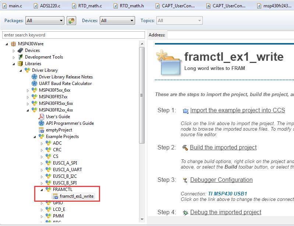The height and width of the screenshot is (226, 294).
Task: Select framctl_ex1_write in the tree
Action: coord(77,196)
